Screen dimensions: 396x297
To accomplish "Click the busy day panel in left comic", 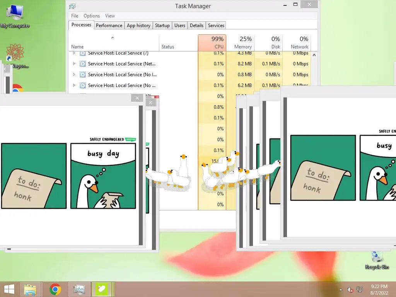I will click(103, 176).
